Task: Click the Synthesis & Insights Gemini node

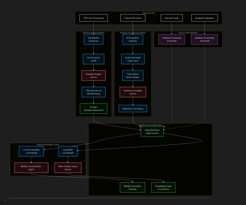Action: point(133,92)
